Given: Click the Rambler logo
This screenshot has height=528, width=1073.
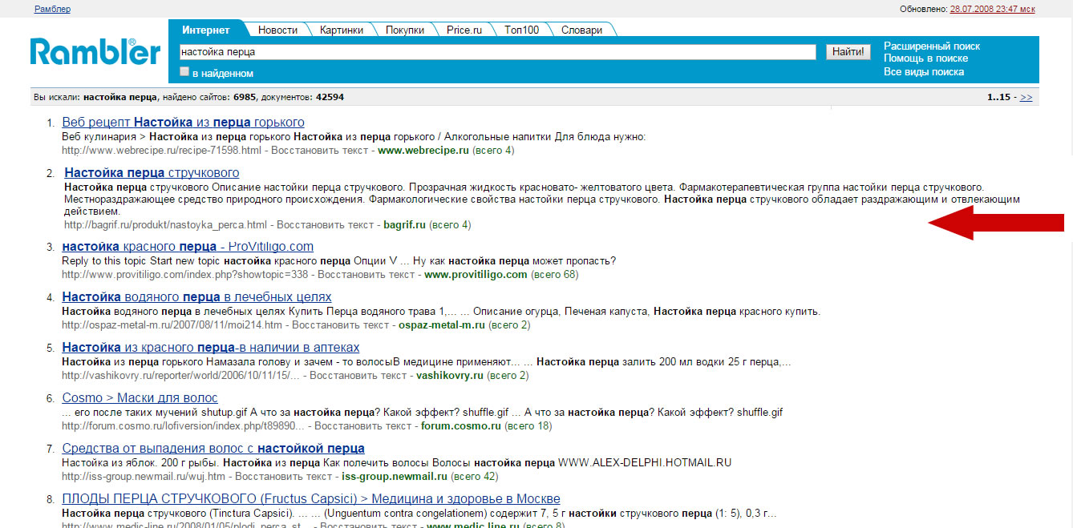Looking at the screenshot, I should click(95, 52).
